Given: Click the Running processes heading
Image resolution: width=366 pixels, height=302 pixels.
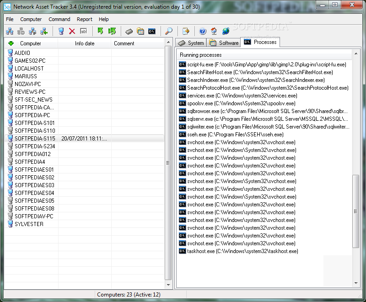Looking at the screenshot, I should 201,55.
